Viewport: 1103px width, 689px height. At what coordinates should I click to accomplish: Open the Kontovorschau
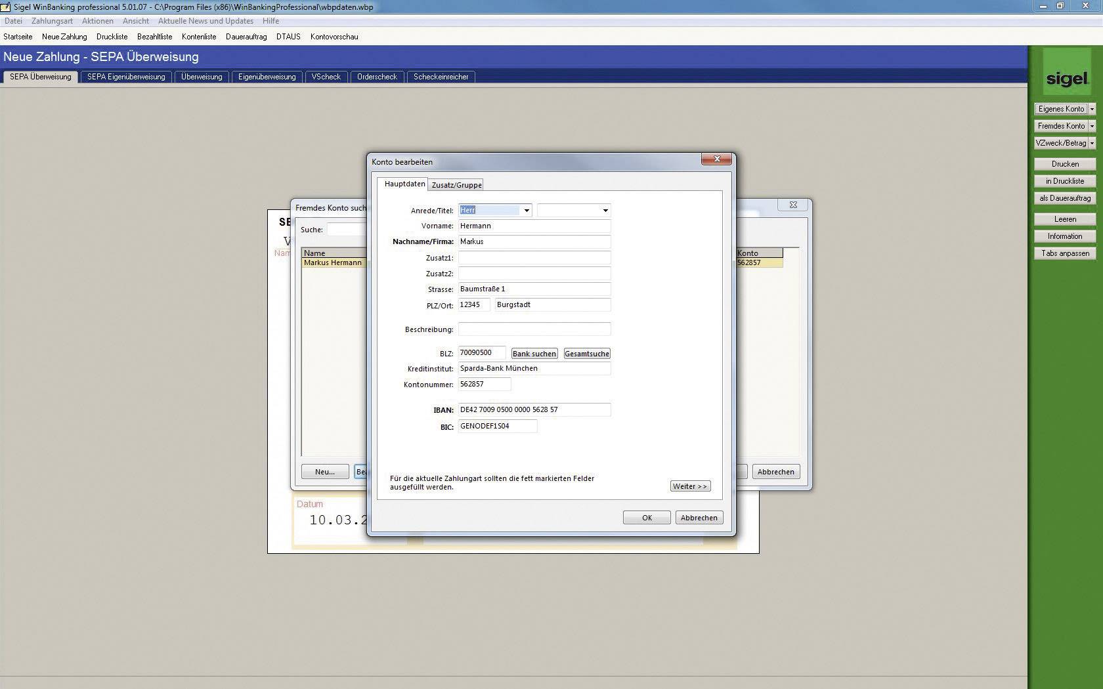[334, 37]
